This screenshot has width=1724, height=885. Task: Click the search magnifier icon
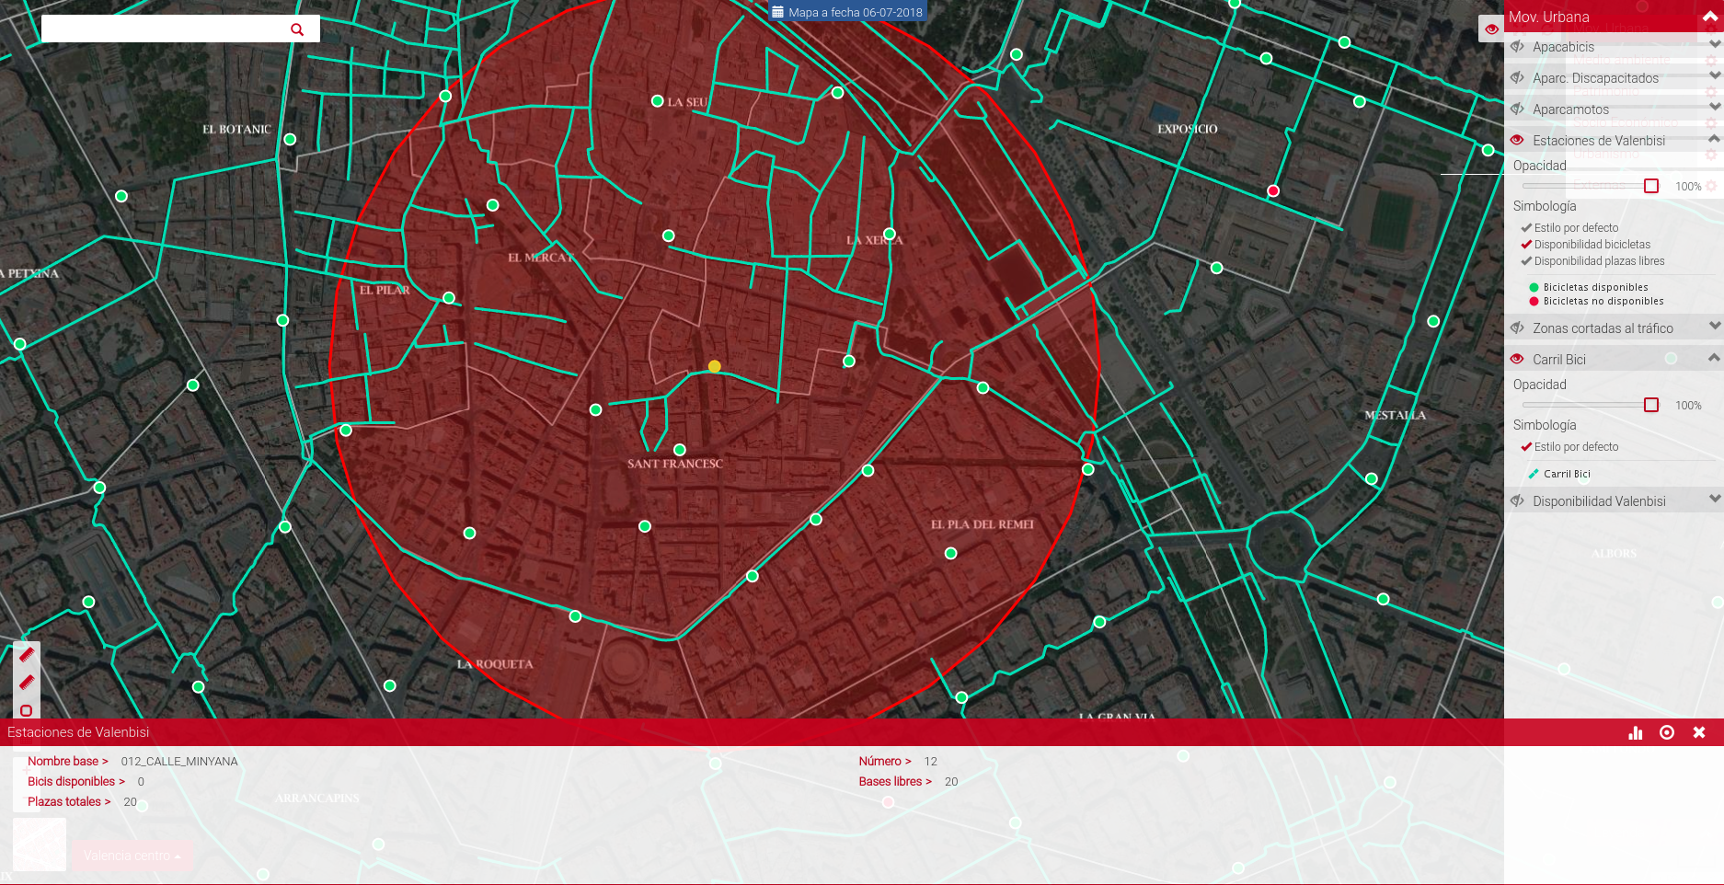pyautogui.click(x=297, y=29)
